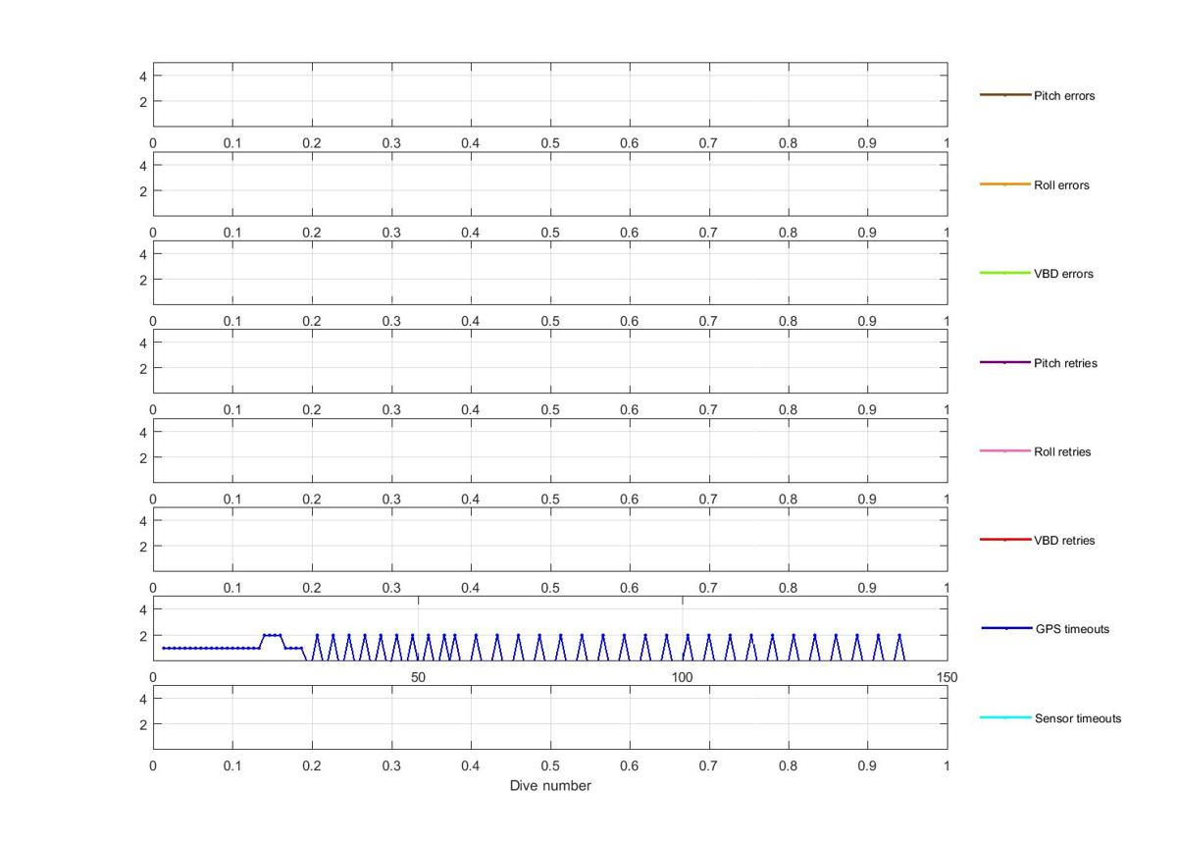Click the flat value-2 plateau on GPS timeouts line
The width and height of the screenshot is (1177, 843).
click(273, 635)
